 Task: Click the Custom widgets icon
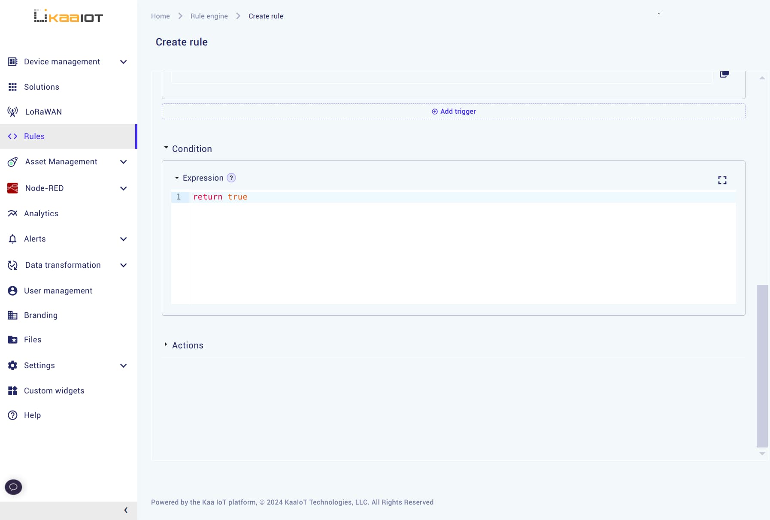[x=12, y=391]
